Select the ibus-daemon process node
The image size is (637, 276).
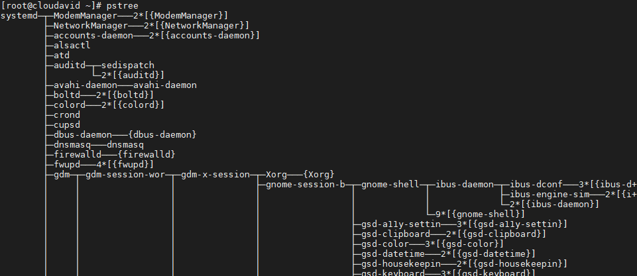tap(465, 185)
